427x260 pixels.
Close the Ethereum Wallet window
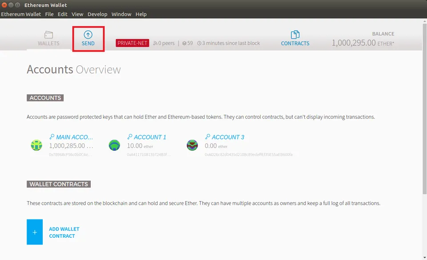[4, 5]
